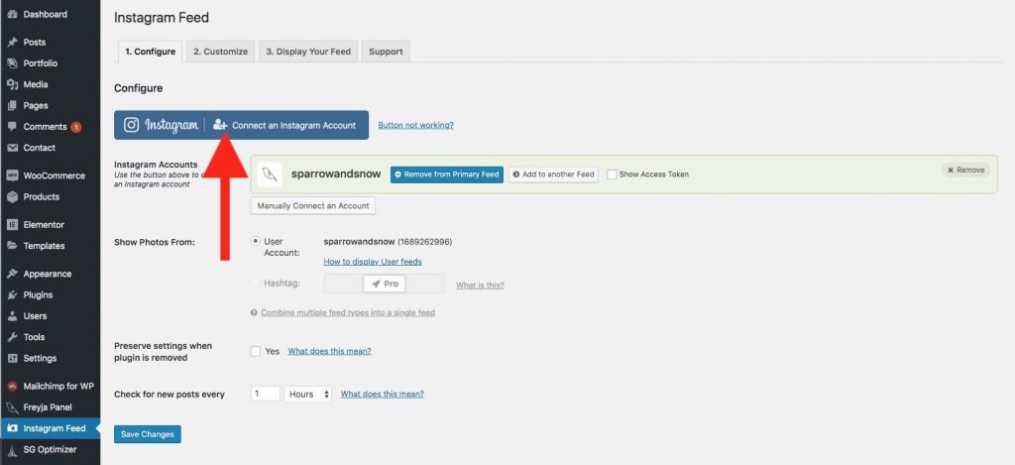Check the Show Access Token checkbox
The height and width of the screenshot is (465, 1015).
612,174
